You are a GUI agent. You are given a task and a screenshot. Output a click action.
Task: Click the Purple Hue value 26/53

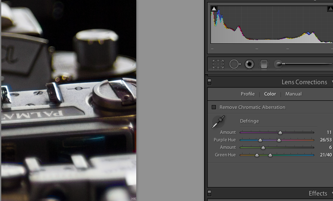tap(325, 140)
